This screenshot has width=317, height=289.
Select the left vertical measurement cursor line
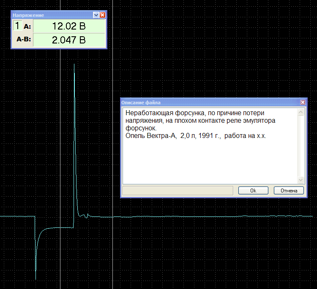(x=60, y=162)
